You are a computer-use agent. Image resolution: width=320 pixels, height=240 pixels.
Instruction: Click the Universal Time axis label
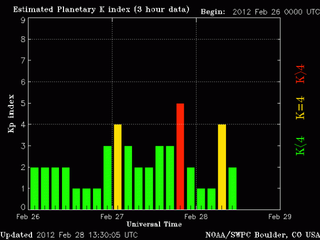pyautogui.click(x=154, y=224)
